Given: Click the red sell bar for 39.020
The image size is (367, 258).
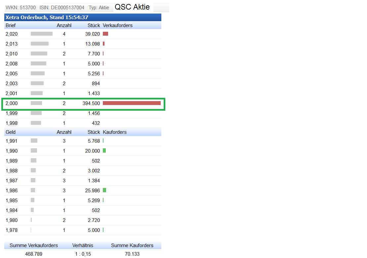Looking at the screenshot, I should (105, 34).
